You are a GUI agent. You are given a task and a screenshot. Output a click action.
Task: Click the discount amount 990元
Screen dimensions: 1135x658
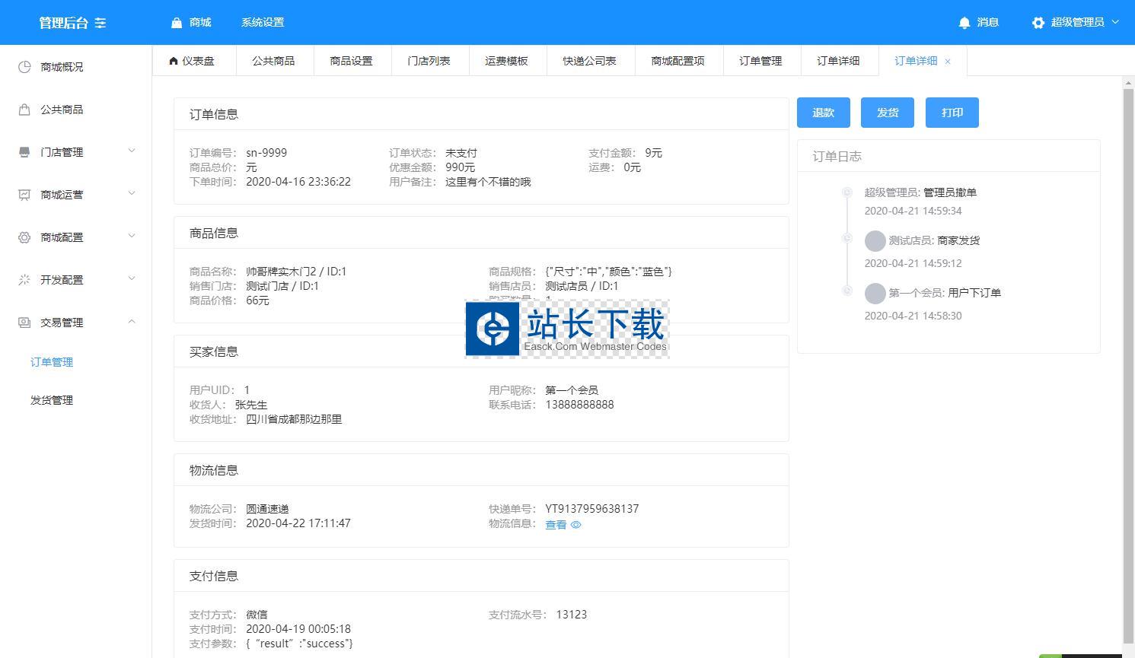coord(460,167)
